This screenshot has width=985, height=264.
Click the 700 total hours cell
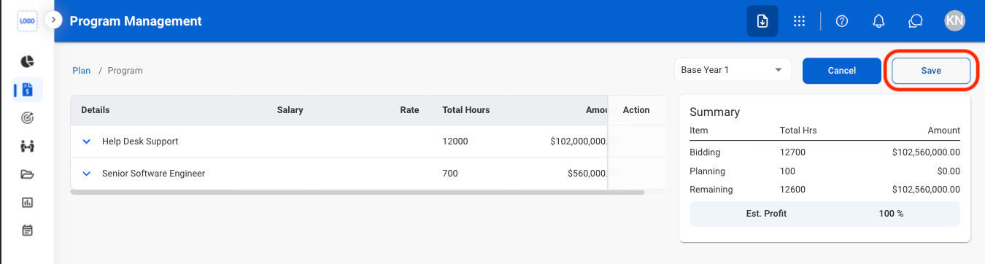pyautogui.click(x=449, y=174)
